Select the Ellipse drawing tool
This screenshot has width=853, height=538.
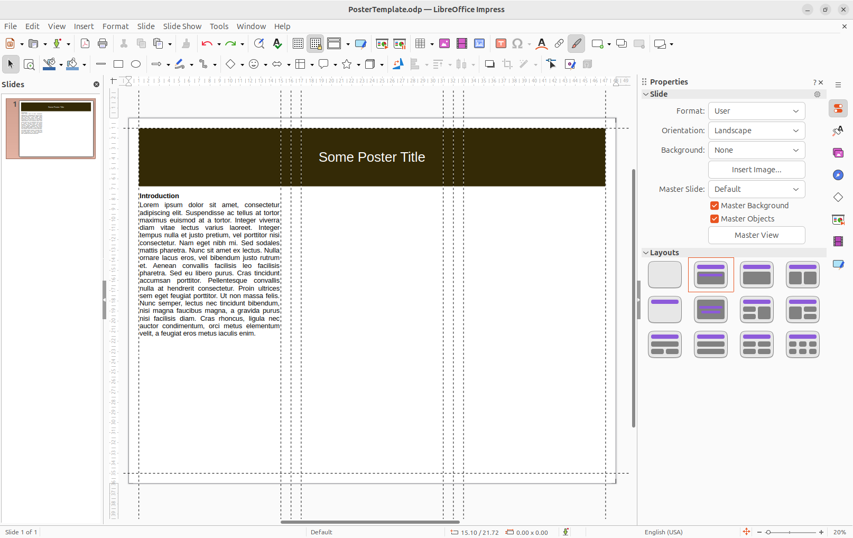click(136, 64)
